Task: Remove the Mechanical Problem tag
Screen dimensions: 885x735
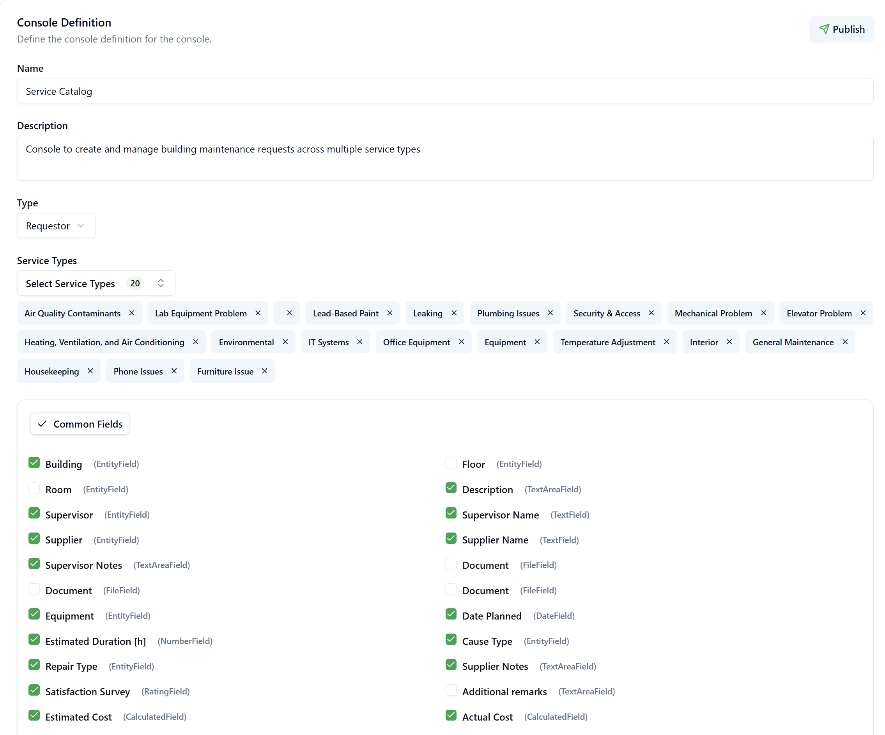Action: (764, 313)
